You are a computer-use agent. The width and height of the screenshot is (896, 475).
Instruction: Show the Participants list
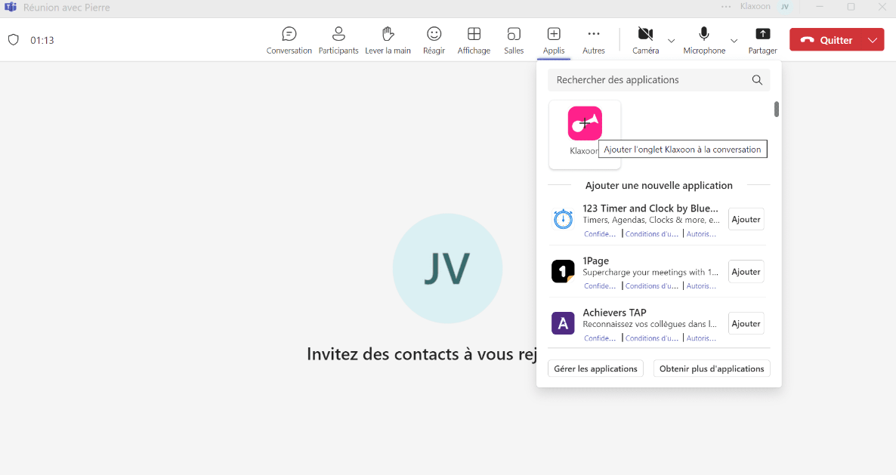pos(338,40)
